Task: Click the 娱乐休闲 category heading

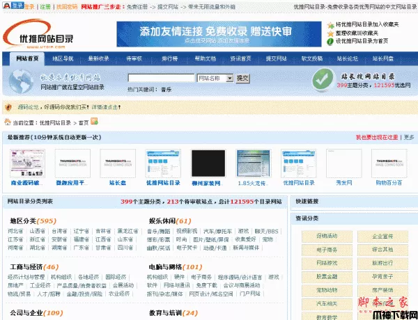Action: pyautogui.click(x=162, y=221)
